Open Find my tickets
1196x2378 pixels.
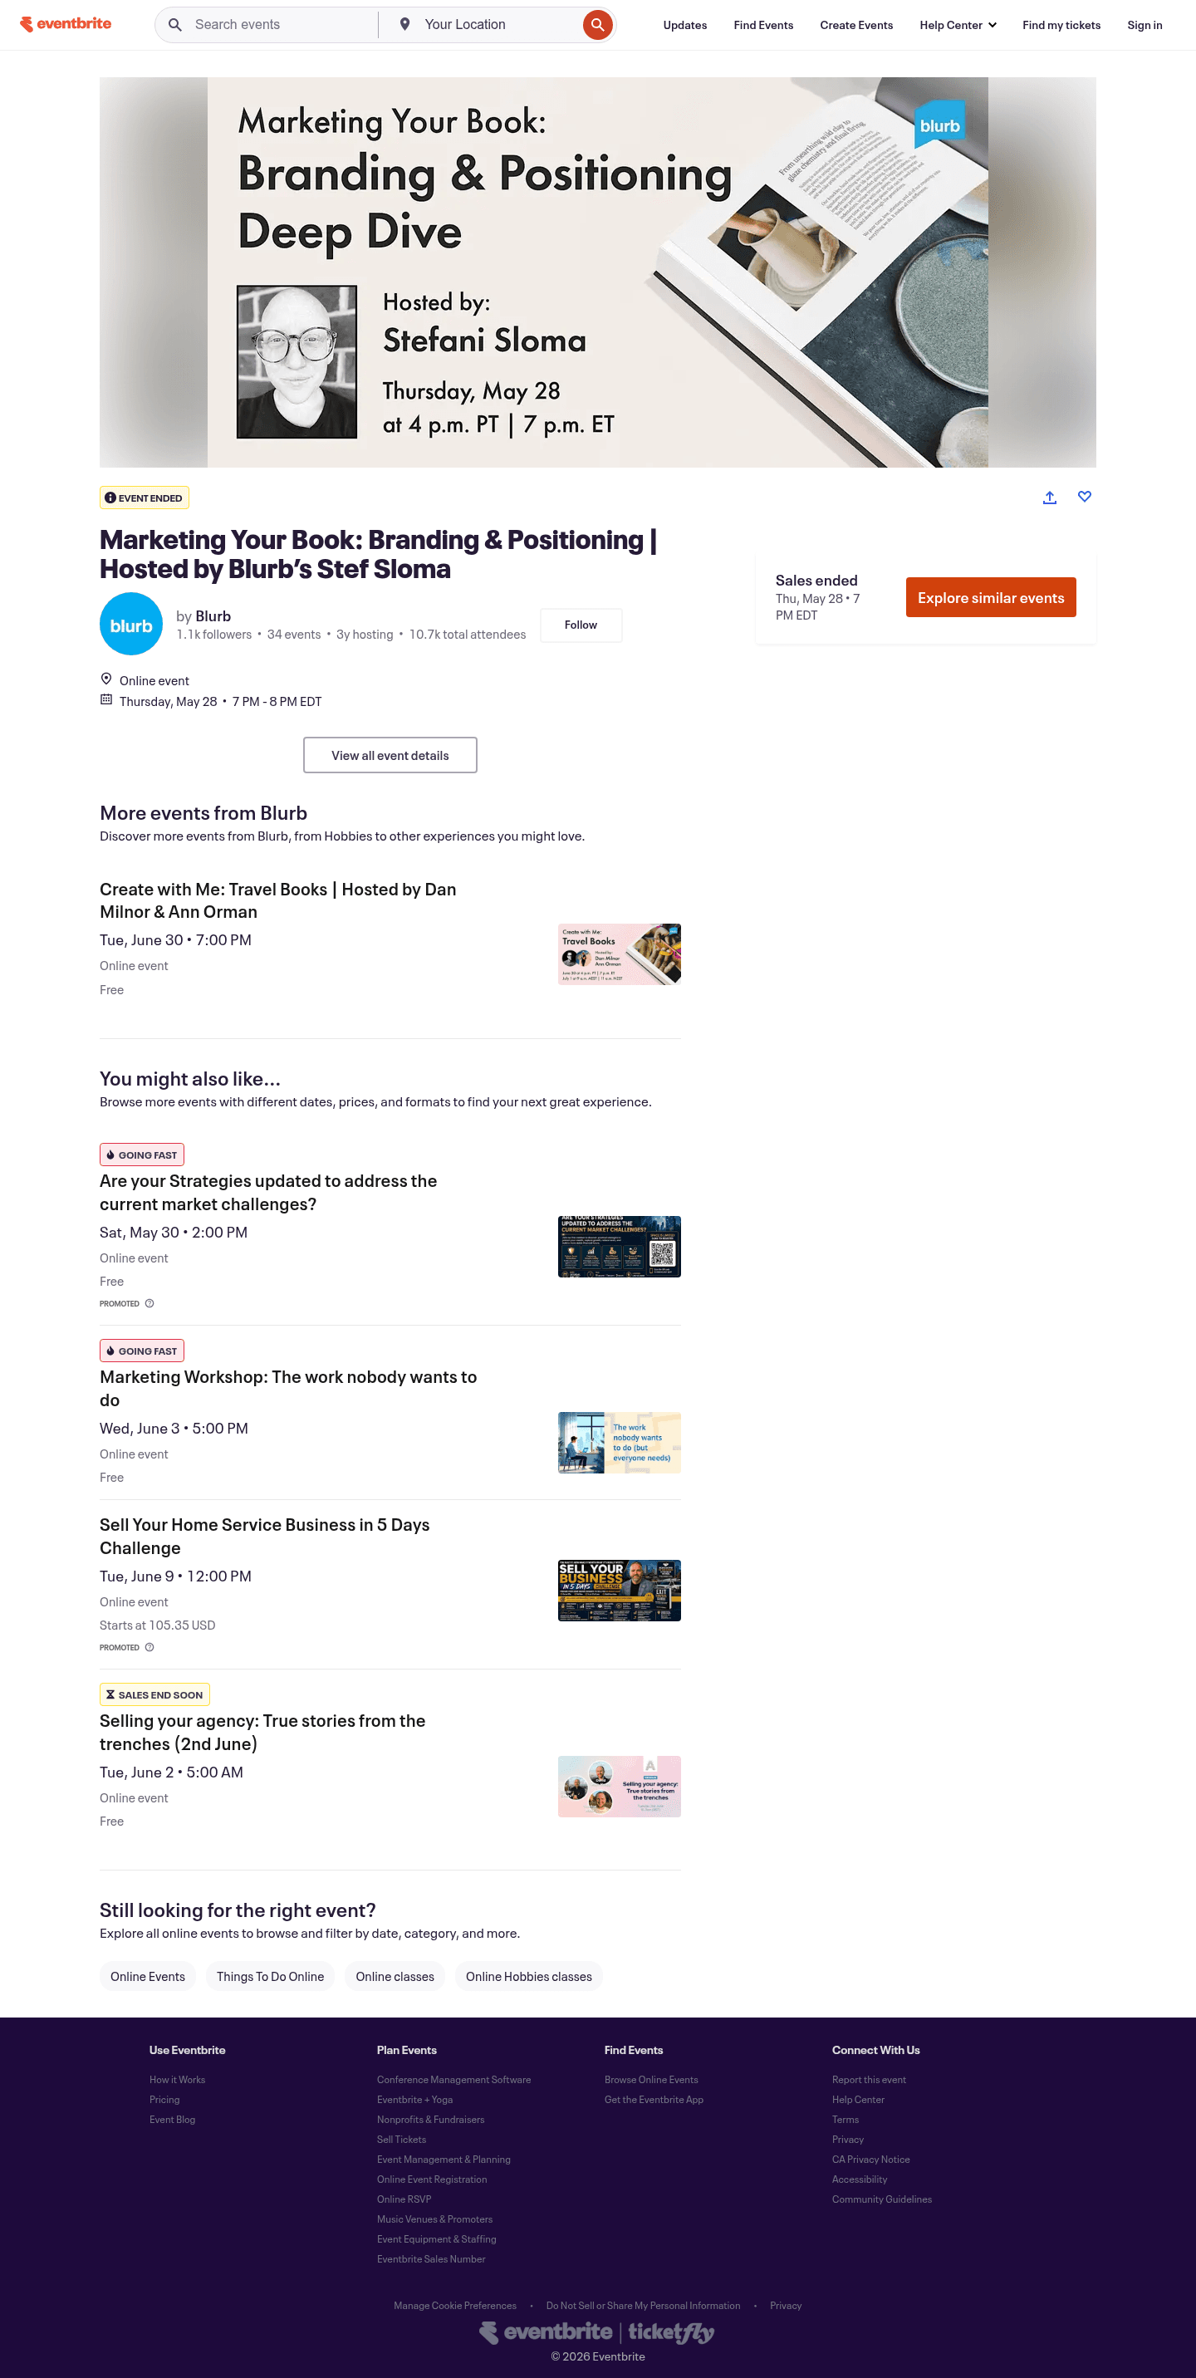[x=1061, y=25]
